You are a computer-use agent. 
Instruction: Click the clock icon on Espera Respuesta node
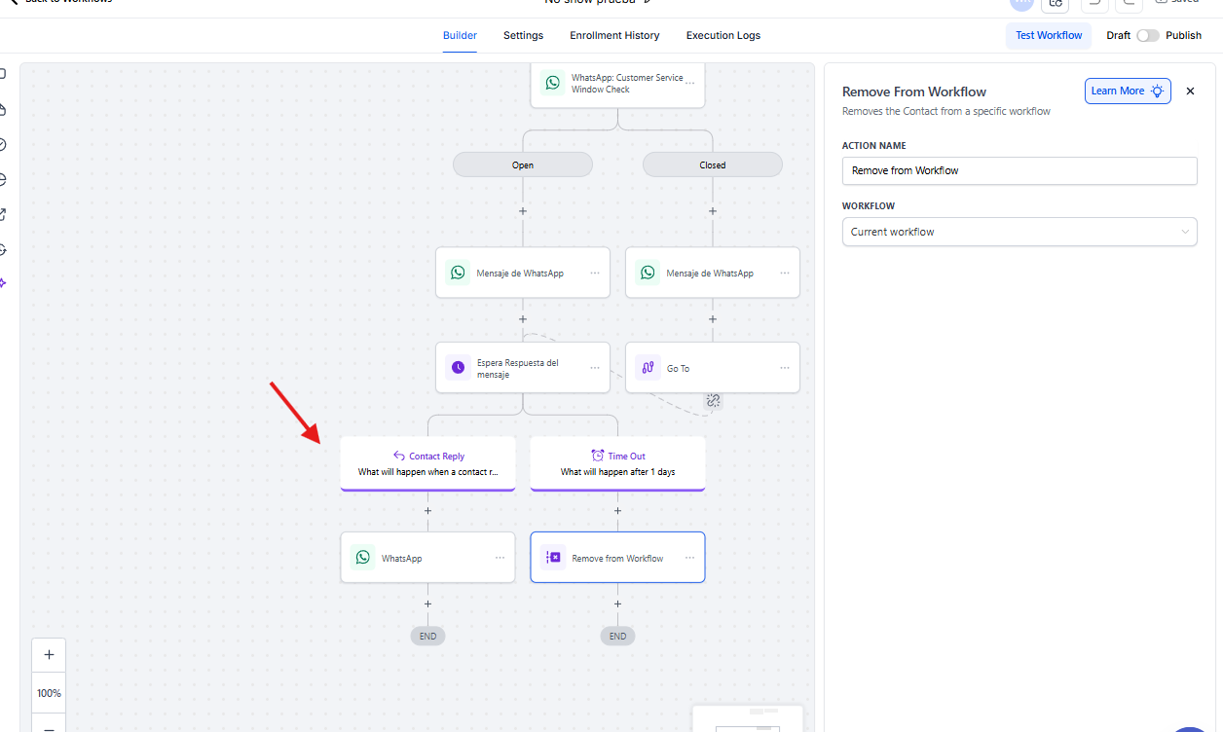[x=458, y=368]
